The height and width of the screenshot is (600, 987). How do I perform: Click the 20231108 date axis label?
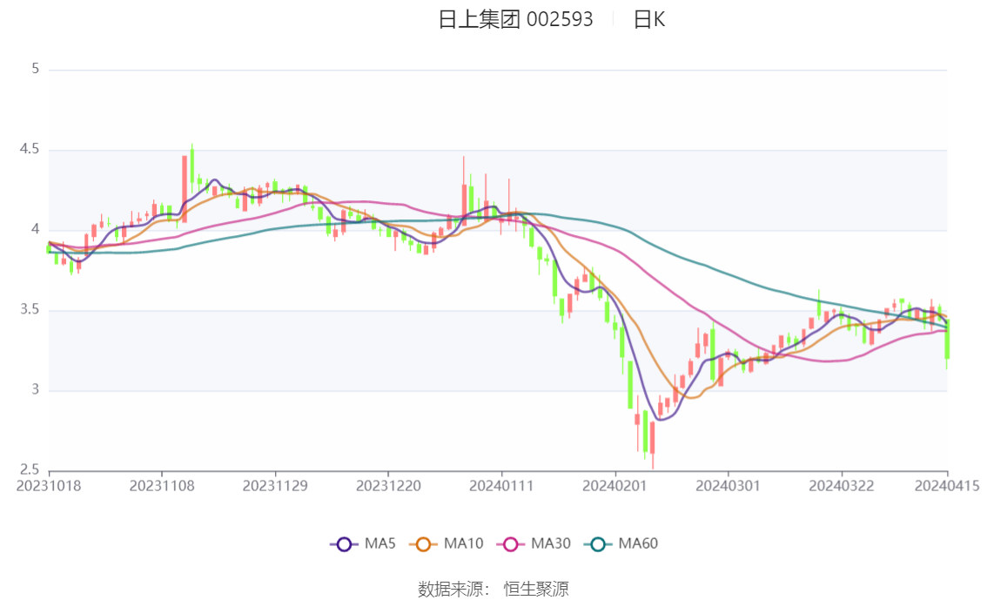click(x=162, y=486)
